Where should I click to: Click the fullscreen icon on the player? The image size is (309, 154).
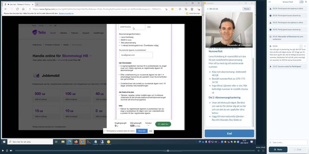263,151
